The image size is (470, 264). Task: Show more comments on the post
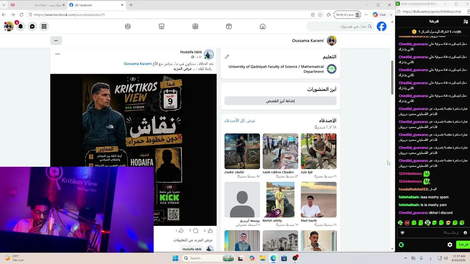193,240
